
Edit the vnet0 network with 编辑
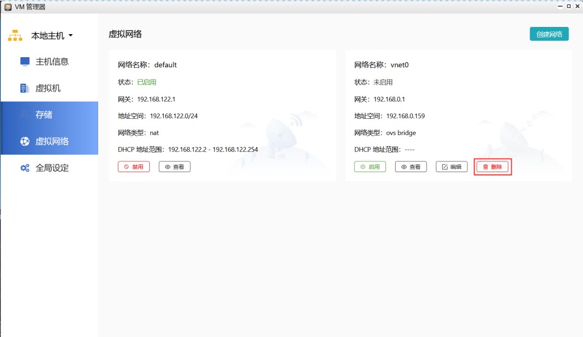tap(451, 167)
